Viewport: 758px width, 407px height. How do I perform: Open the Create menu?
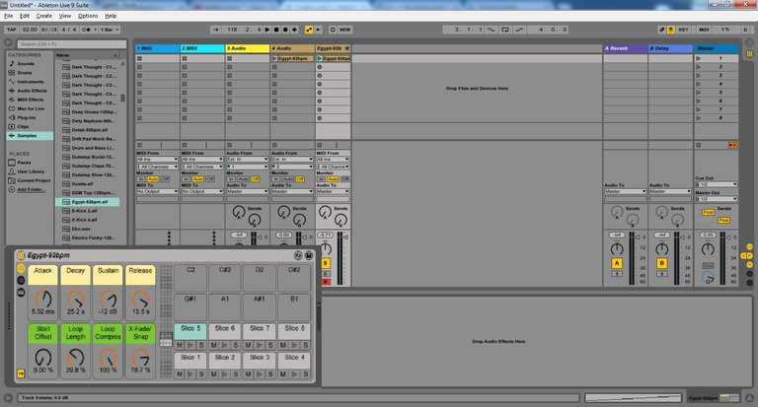[44, 16]
